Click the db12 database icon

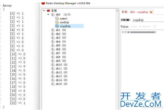(x=53, y=72)
